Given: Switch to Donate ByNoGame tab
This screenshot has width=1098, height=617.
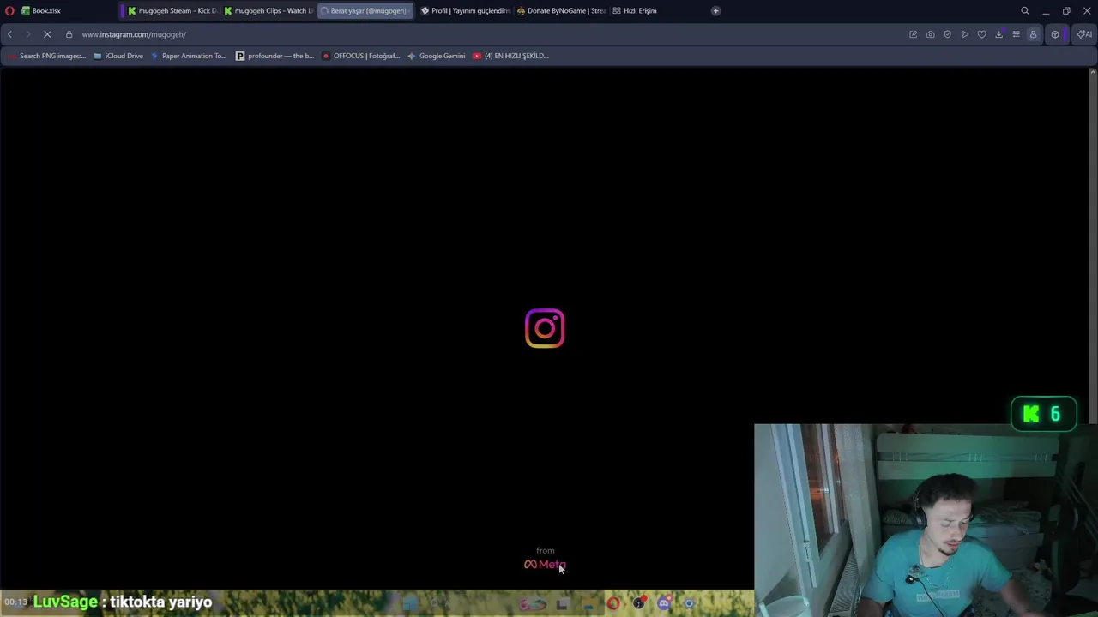Looking at the screenshot, I should point(561,11).
